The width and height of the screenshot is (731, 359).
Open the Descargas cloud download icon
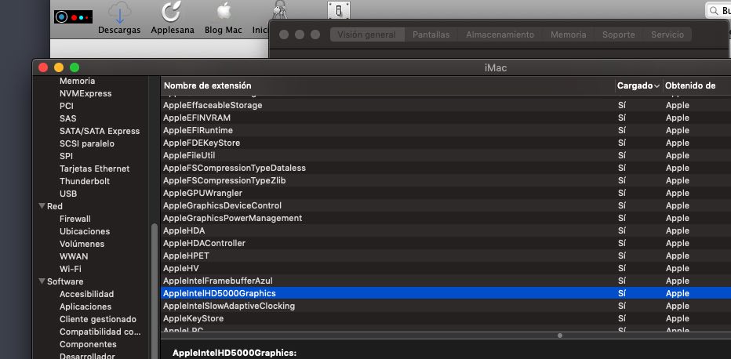[119, 13]
